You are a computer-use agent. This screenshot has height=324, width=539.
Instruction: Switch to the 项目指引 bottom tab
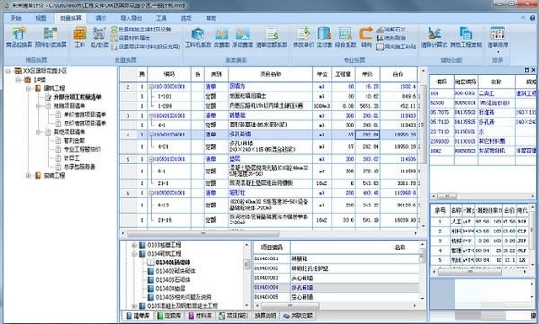[234, 315]
